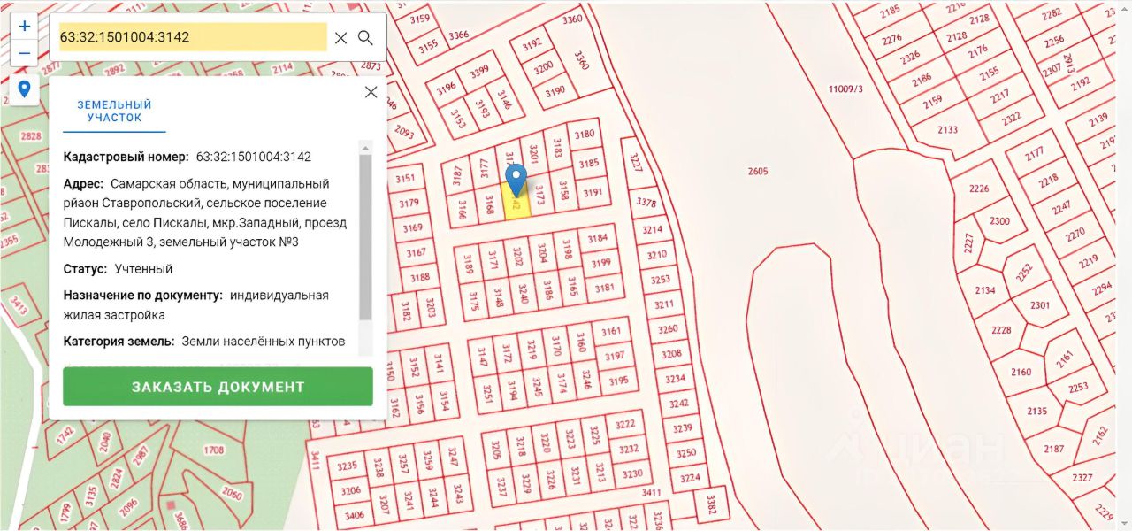Click the Категория земель line
The image size is (1132, 531).
(x=204, y=342)
